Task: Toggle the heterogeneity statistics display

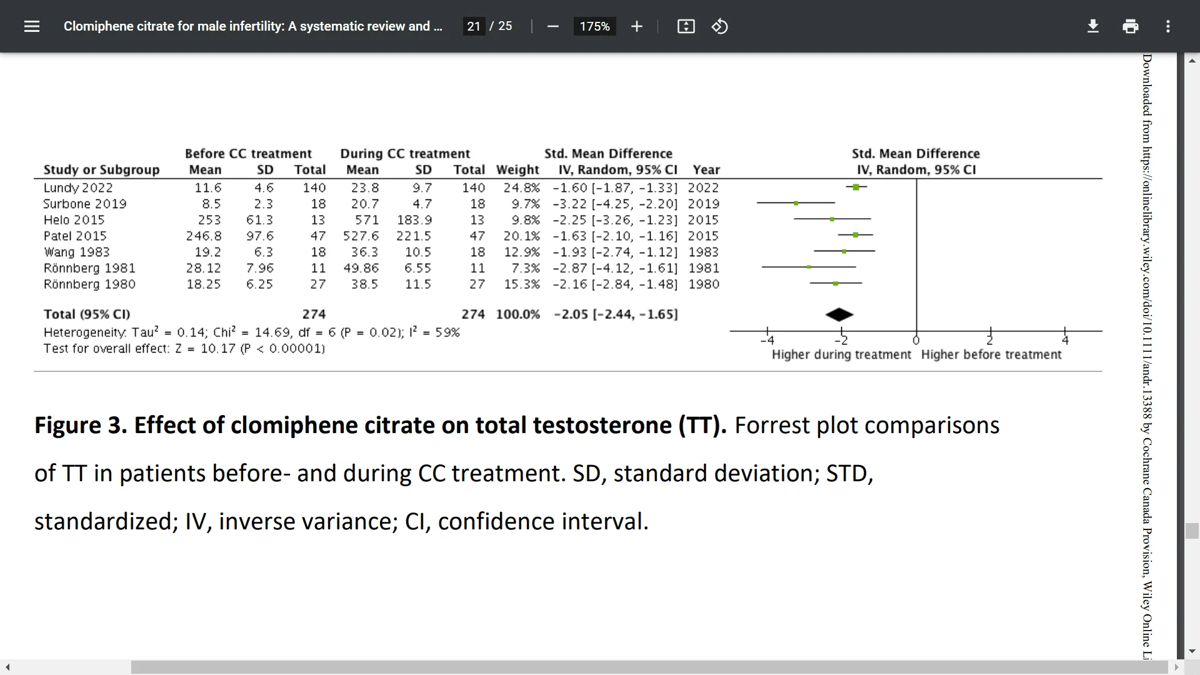Action: [251, 332]
